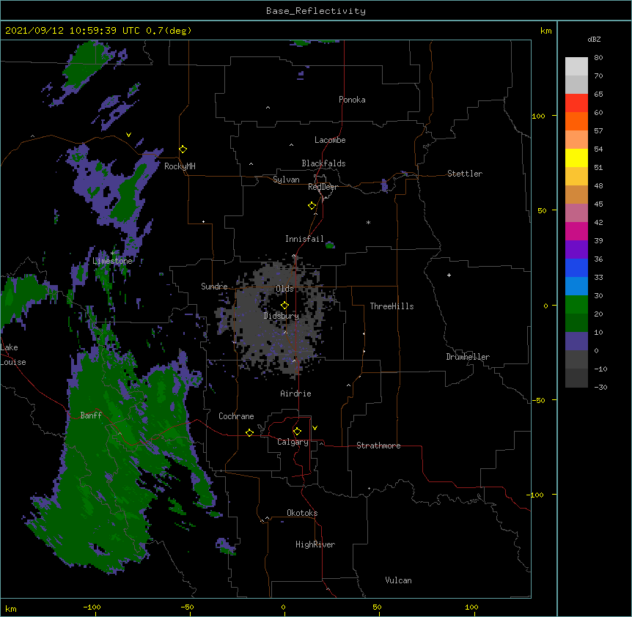Click the green 30 dBZ color swatch
Image resolution: width=632 pixels, height=617 pixels.
tap(576, 305)
